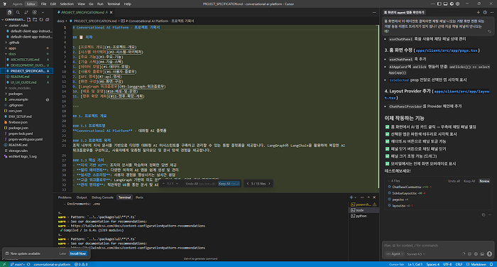Click Later on update notification
The image size is (497, 267).
(62, 254)
